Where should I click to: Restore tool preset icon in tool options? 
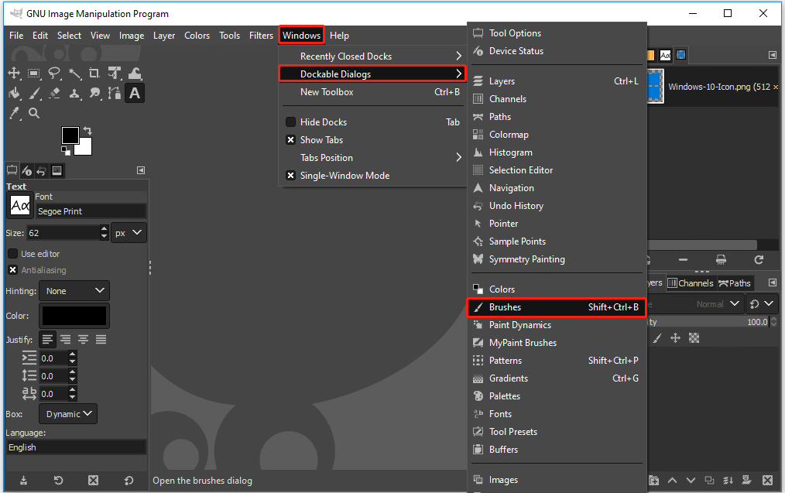click(x=59, y=481)
